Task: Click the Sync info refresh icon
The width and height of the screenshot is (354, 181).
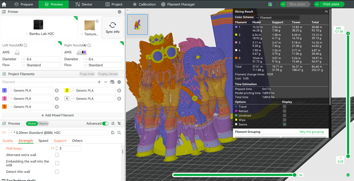Action: (x=113, y=25)
